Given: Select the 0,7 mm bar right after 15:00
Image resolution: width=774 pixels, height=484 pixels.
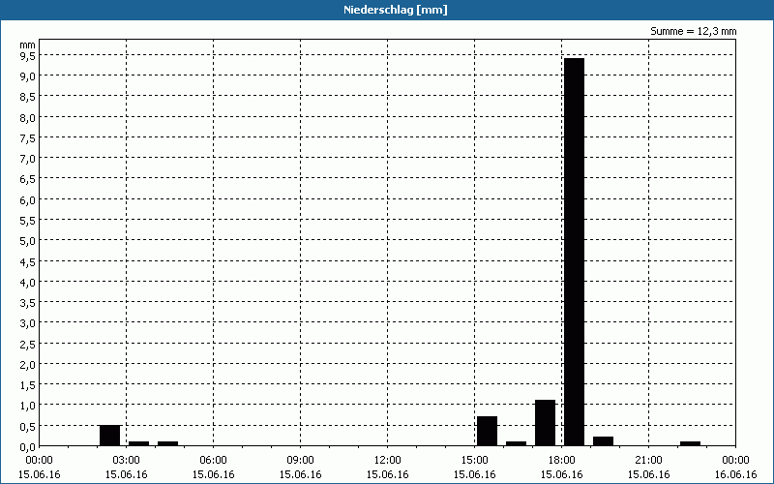Looking at the screenshot, I should click(487, 431).
